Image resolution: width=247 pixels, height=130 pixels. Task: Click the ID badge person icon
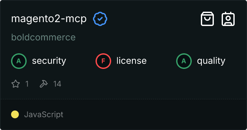point(228,19)
